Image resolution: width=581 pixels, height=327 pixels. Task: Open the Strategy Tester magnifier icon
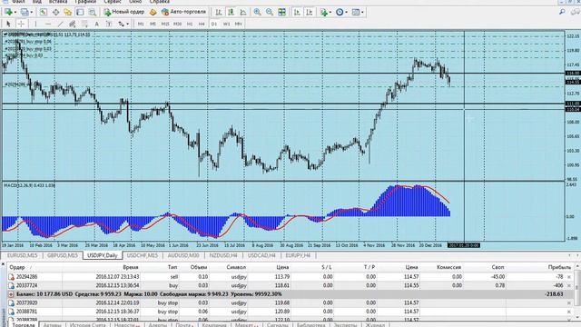92,12
